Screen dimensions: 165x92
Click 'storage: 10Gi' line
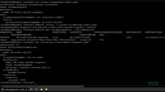pyautogui.click(x=17, y=80)
